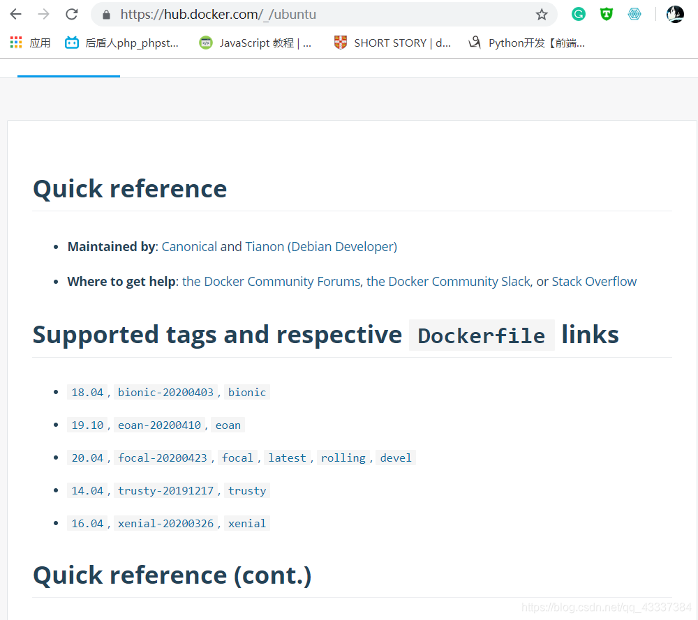Click the eoan-20200410 tag link
Screen dimensions: 698x620
pyautogui.click(x=159, y=425)
